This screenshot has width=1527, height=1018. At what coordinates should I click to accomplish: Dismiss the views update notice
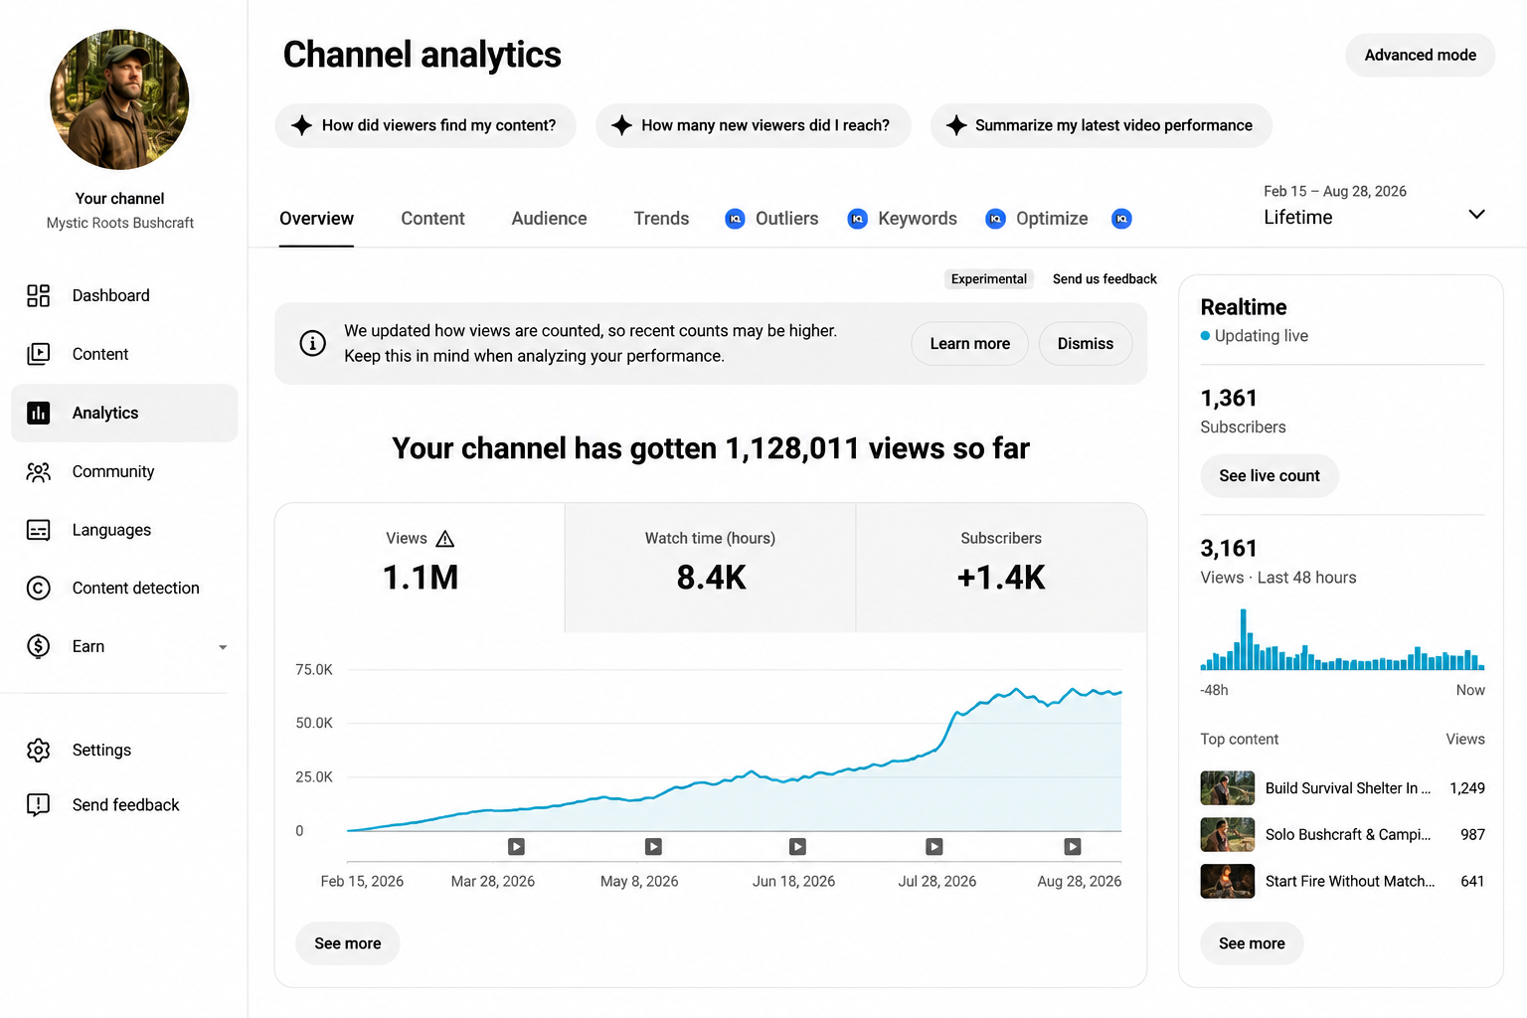click(x=1086, y=344)
